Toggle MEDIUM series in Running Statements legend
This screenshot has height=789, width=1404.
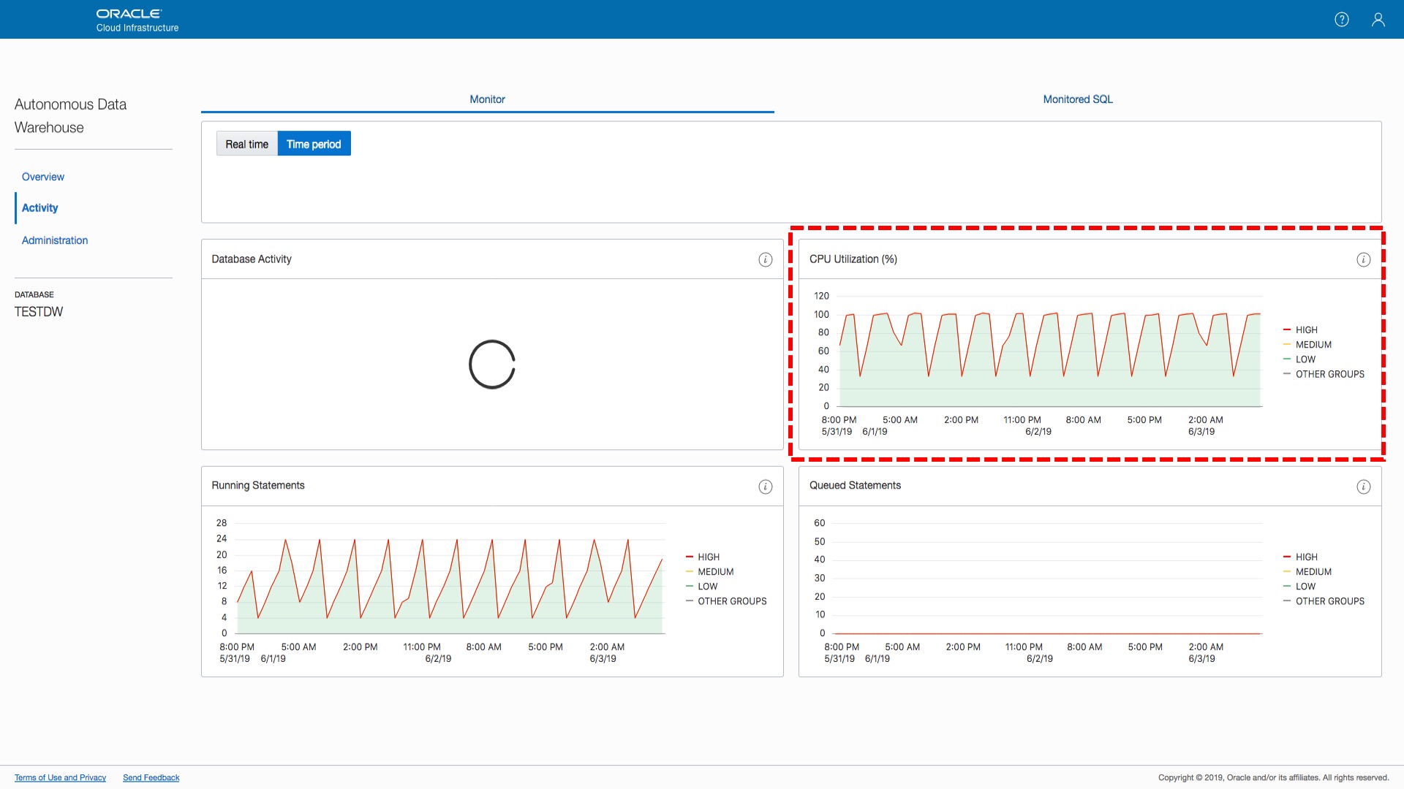(x=714, y=572)
